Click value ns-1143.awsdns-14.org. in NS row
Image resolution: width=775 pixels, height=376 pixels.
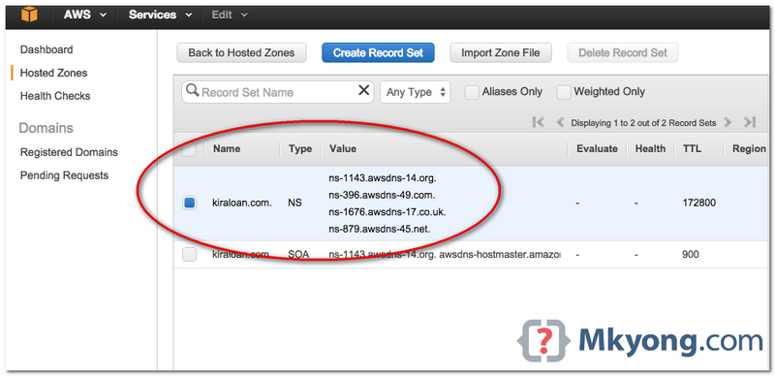(382, 177)
